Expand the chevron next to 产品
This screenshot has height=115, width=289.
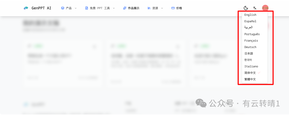click(x=75, y=8)
